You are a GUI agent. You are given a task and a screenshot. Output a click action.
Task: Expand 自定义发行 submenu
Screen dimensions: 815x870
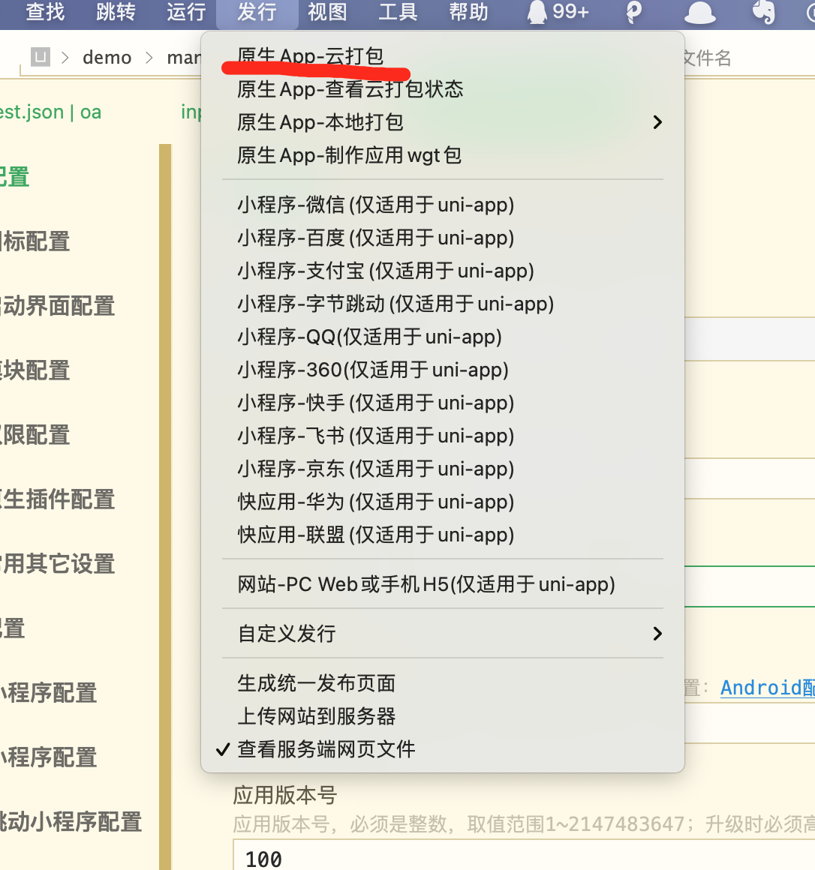coord(443,634)
